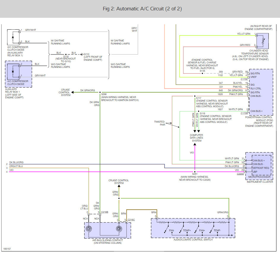The width and height of the screenshot is (280, 255).
Task: Click the 'MICROPROCESSOR' label
Action: point(259,177)
